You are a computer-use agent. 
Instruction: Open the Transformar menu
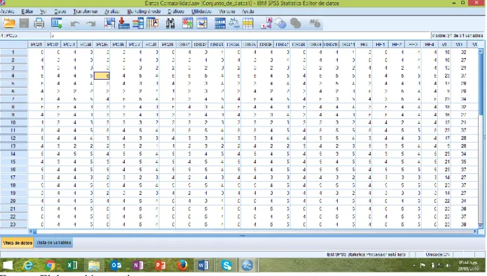(85, 11)
